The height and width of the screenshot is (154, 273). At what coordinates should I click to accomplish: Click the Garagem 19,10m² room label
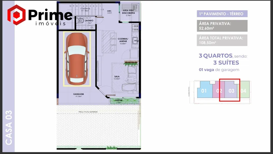pos(79,95)
